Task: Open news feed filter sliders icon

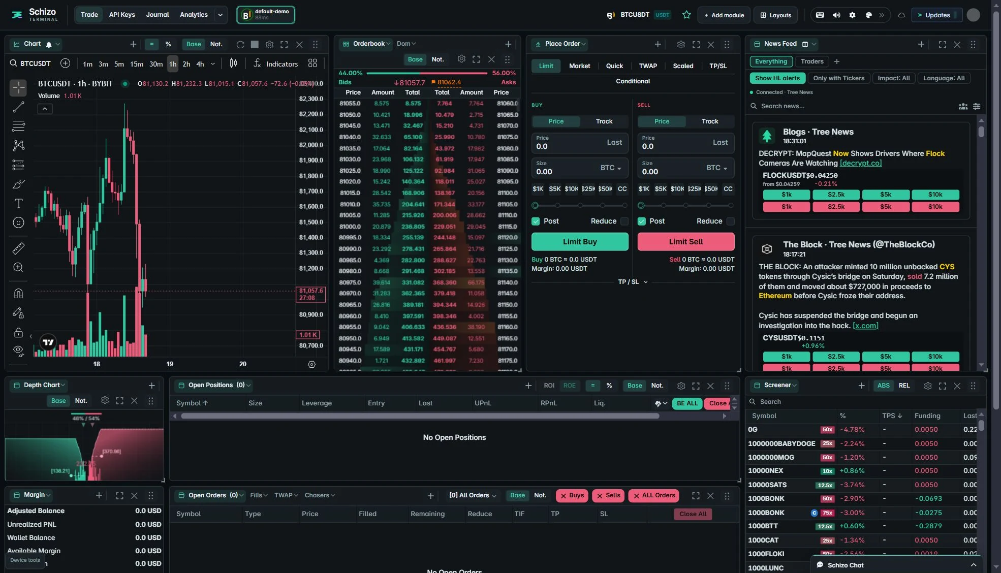Action: coord(977,106)
